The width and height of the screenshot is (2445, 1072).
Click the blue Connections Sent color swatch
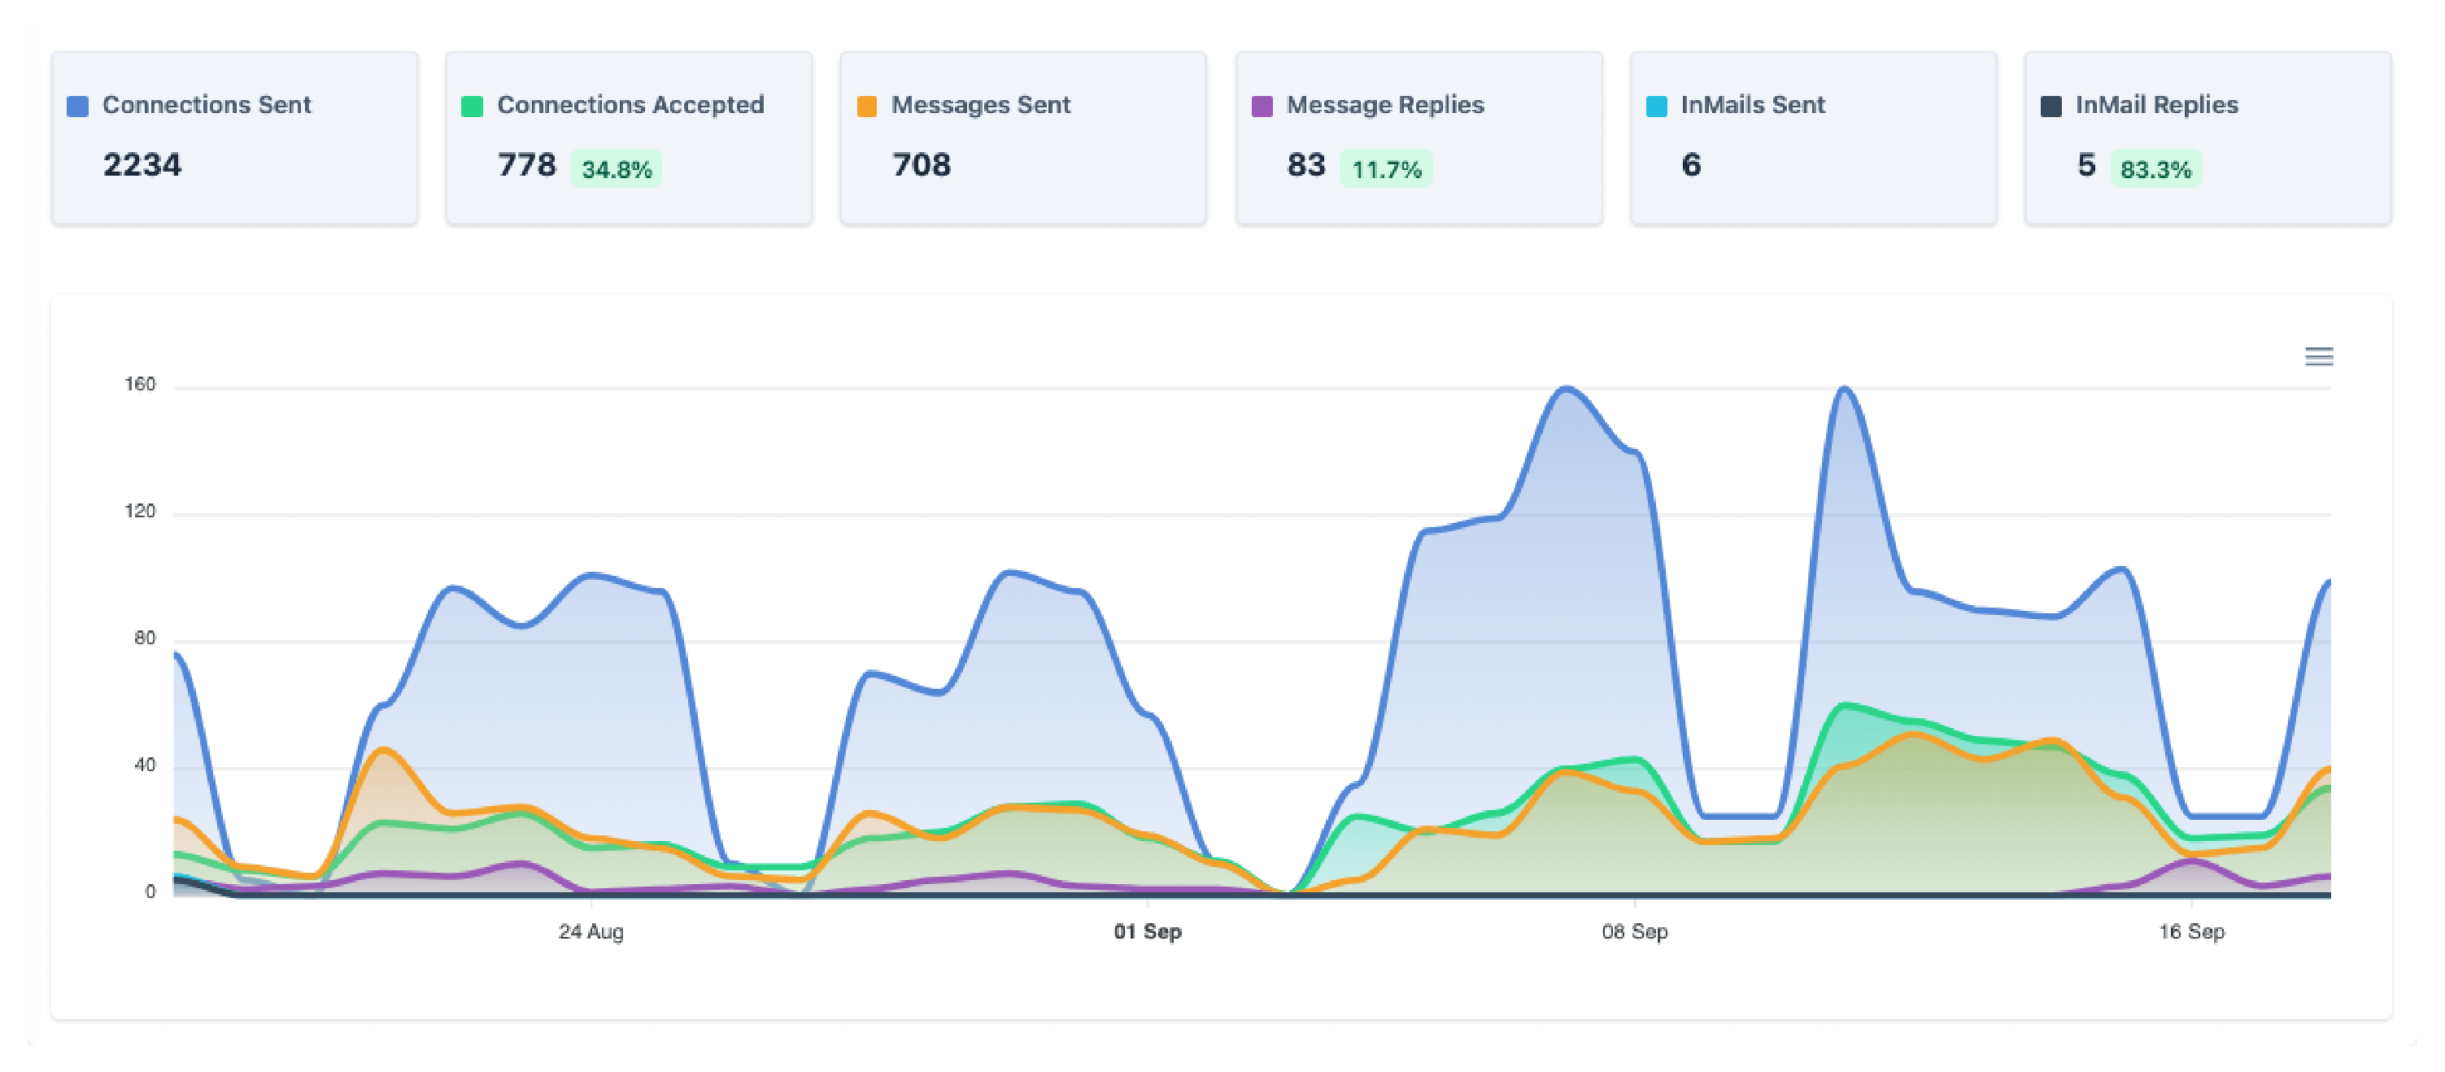pyautogui.click(x=78, y=107)
